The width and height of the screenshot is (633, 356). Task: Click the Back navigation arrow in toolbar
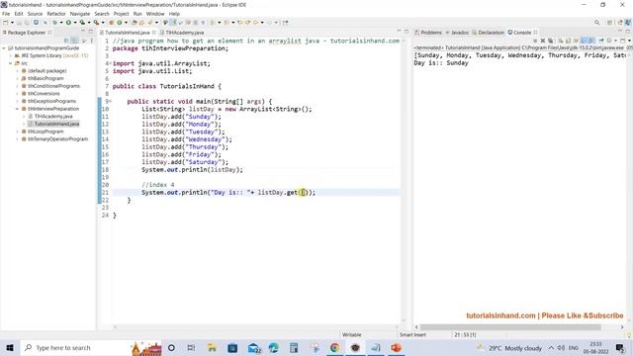coord(255,23)
